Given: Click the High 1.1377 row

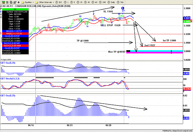Looking at the screenshot, I should 15,24.
